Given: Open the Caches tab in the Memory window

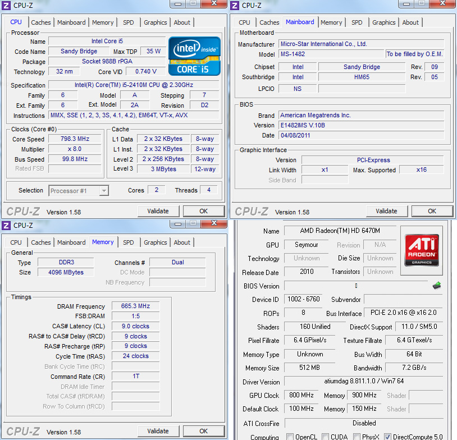Looking at the screenshot, I should pyautogui.click(x=41, y=242).
